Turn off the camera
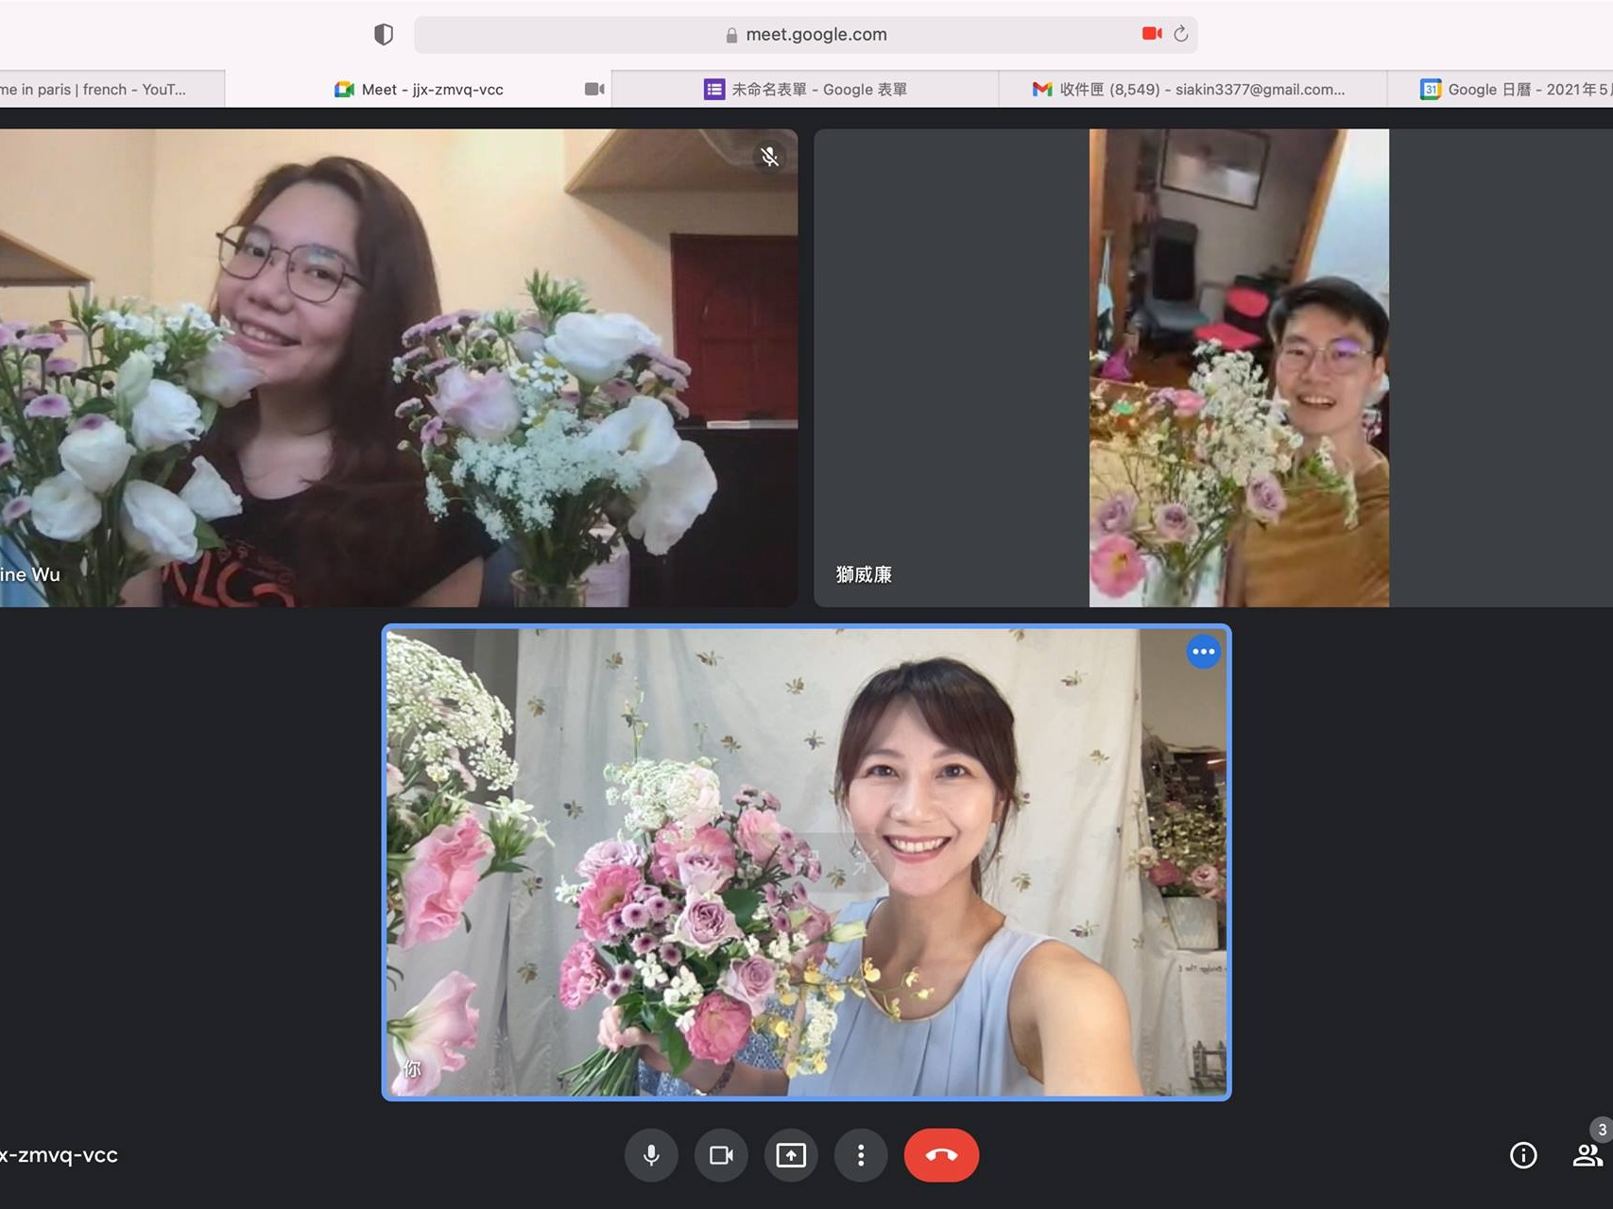Screen dimensions: 1613x1209 (721, 1154)
